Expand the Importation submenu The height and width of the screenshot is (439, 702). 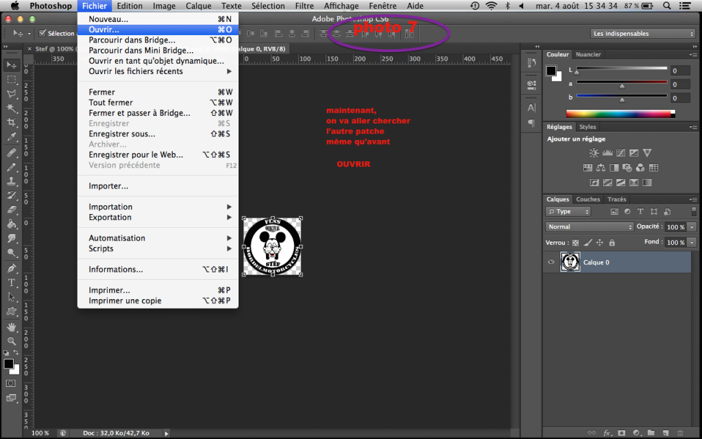tap(158, 207)
